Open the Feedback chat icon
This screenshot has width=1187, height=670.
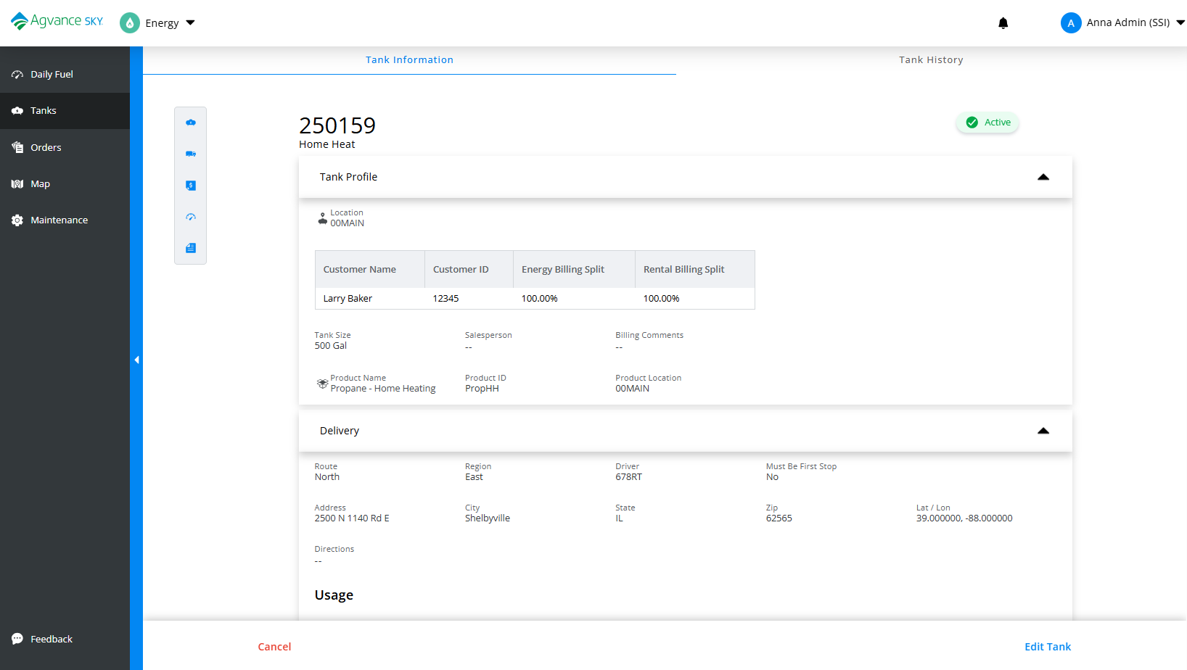click(17, 639)
